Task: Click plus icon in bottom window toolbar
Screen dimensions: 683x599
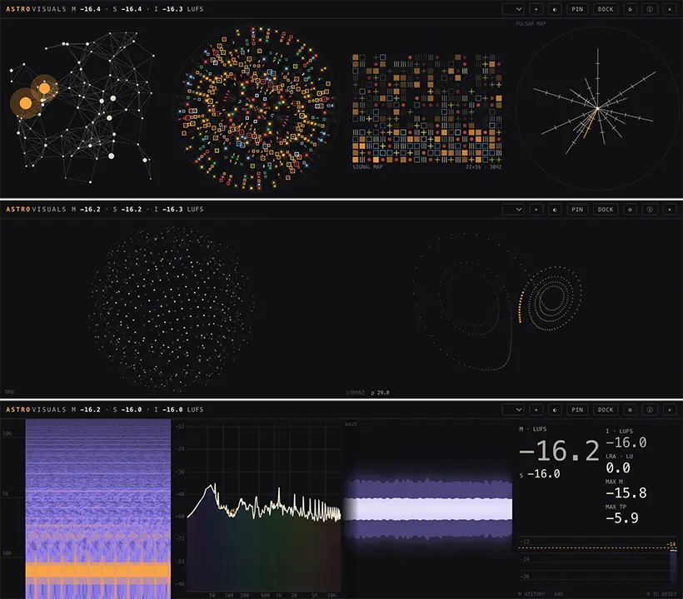Action: (x=536, y=410)
